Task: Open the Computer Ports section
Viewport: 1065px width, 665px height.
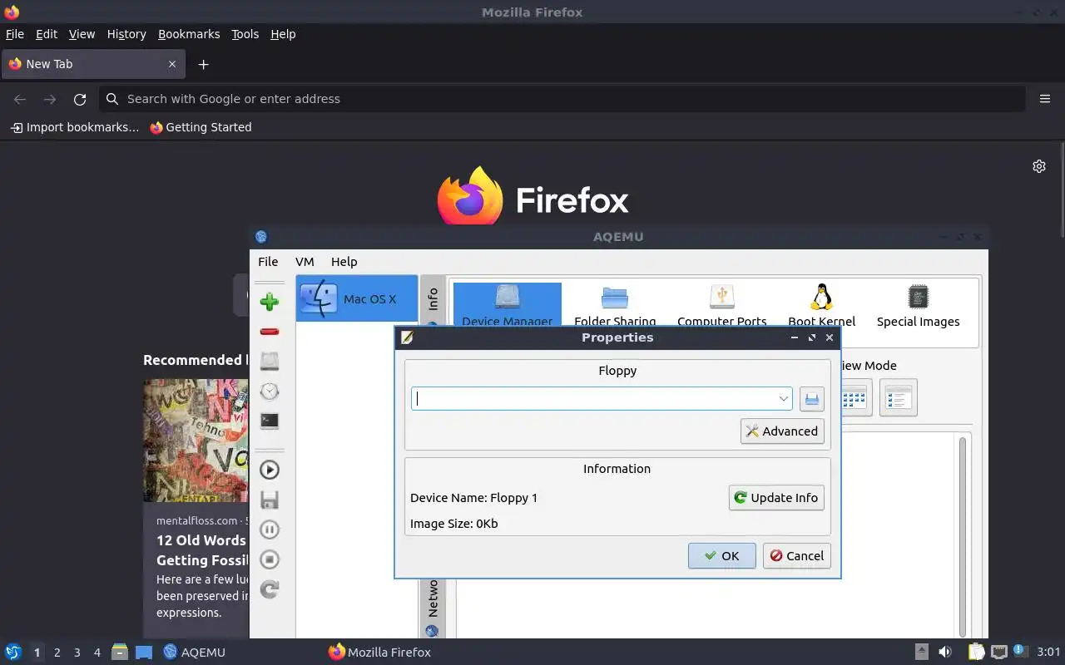Action: (721, 305)
